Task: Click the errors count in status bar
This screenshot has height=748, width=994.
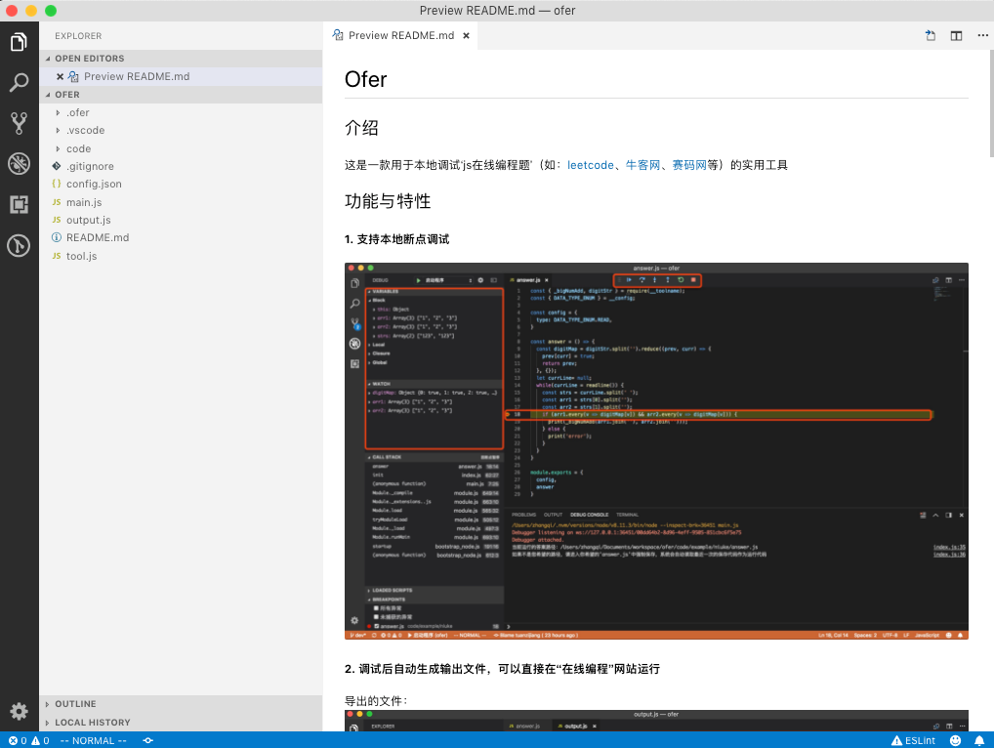Action: 18,740
